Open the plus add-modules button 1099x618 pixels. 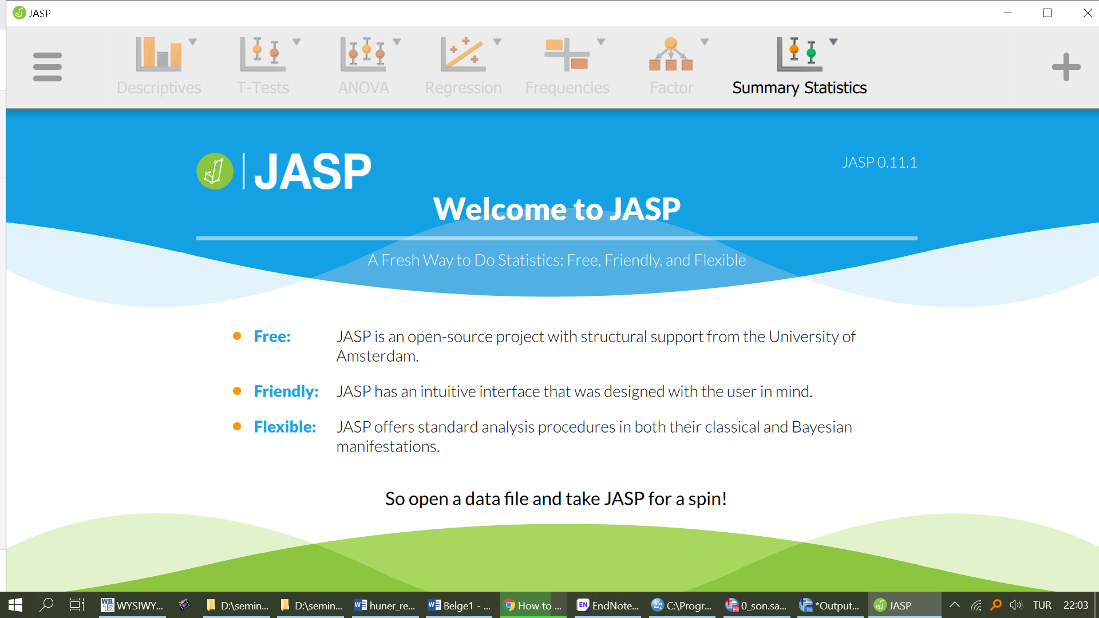coord(1066,67)
